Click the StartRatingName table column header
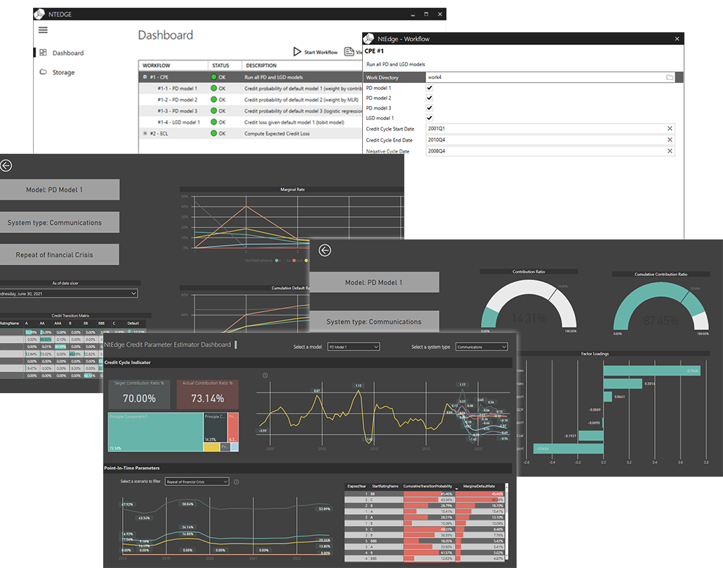The height and width of the screenshot is (568, 723). tap(385, 487)
